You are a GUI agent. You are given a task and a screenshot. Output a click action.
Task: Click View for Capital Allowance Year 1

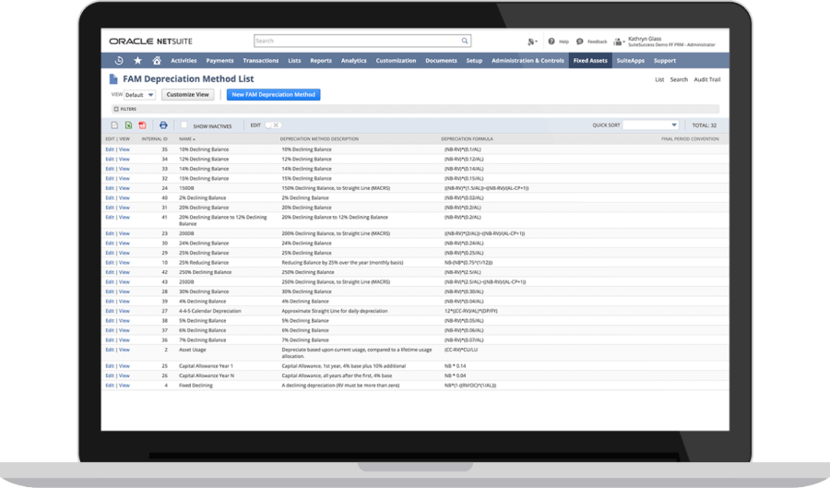coord(124,365)
